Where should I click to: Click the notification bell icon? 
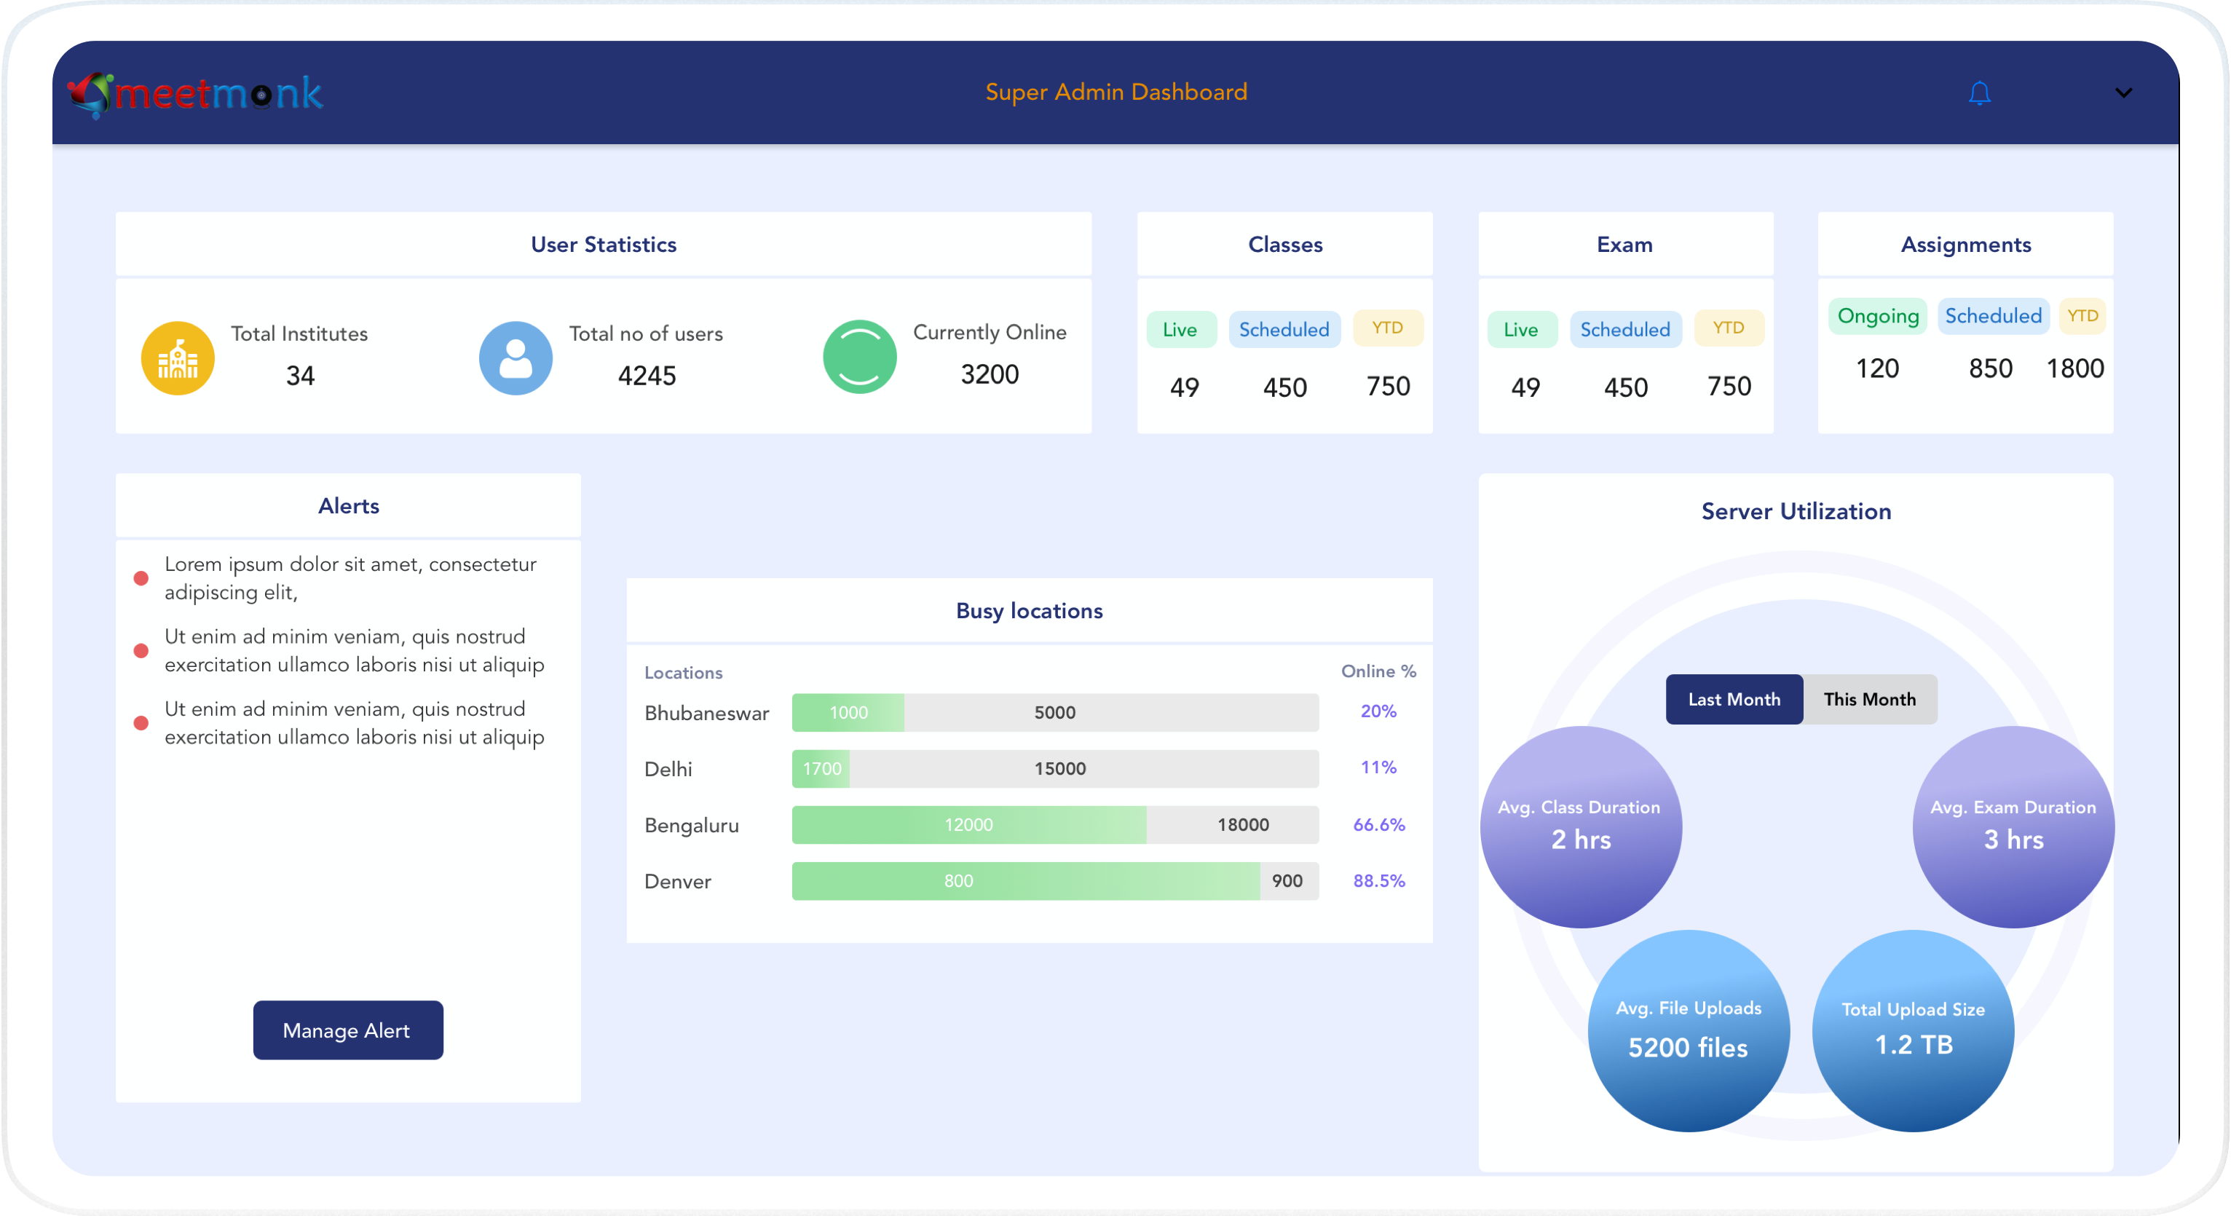pyautogui.click(x=1979, y=92)
